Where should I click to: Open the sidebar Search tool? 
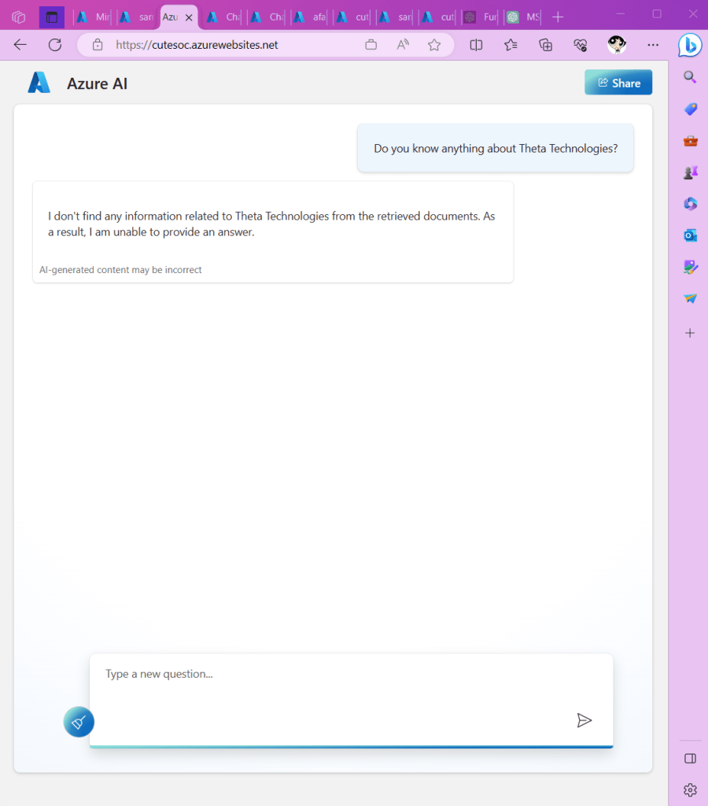click(690, 77)
